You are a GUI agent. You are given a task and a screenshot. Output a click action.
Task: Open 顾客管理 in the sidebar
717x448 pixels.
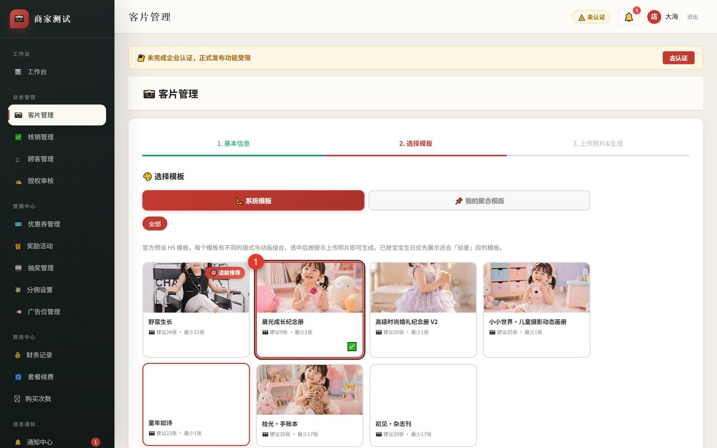coord(57,159)
